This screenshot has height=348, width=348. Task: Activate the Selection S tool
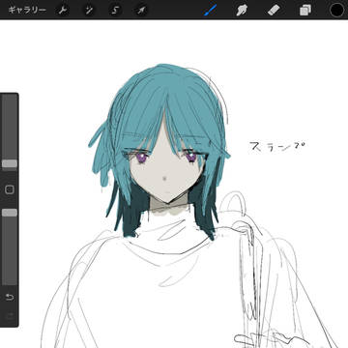point(115,11)
